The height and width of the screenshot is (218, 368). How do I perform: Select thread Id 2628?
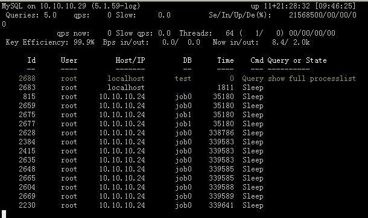point(27,133)
